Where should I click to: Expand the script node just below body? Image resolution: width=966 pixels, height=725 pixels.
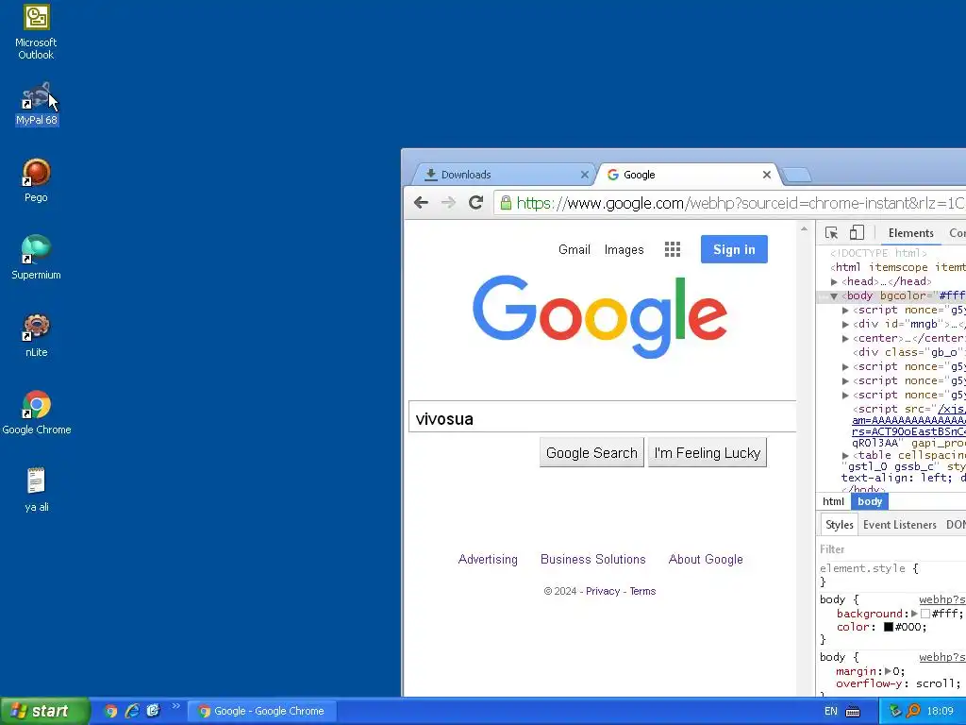click(846, 310)
